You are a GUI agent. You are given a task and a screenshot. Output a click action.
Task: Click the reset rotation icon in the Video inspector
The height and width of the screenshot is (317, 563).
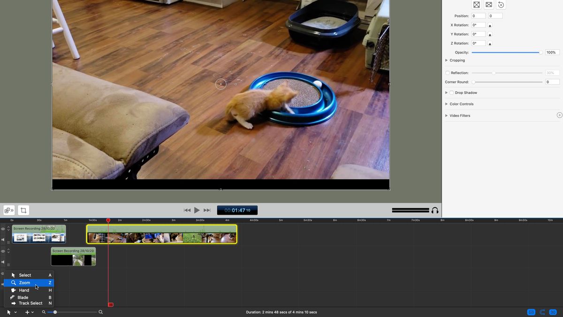click(501, 5)
